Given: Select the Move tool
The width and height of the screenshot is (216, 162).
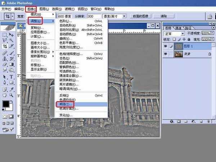Looking at the screenshot, I should (x=11, y=35).
